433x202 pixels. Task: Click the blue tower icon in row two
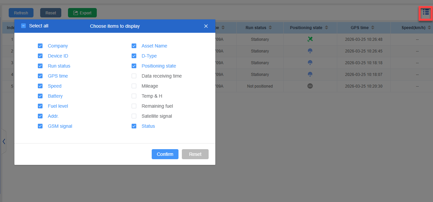click(x=310, y=51)
